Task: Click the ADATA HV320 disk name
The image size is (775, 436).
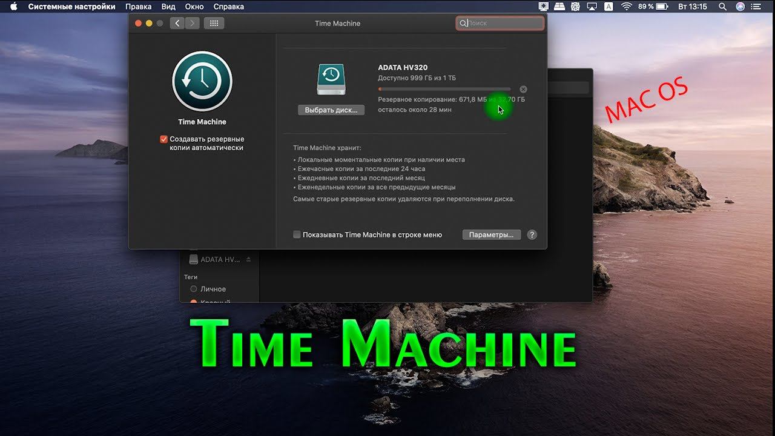Action: (403, 67)
